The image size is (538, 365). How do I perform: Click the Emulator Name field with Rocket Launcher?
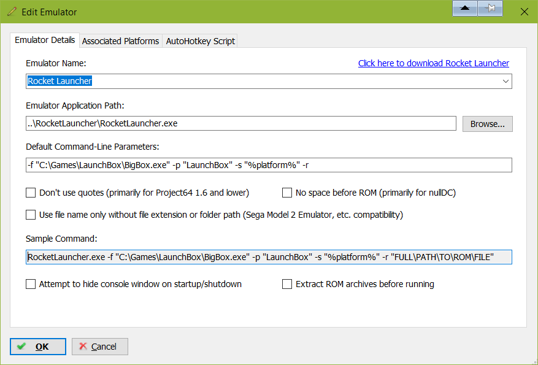(x=269, y=82)
